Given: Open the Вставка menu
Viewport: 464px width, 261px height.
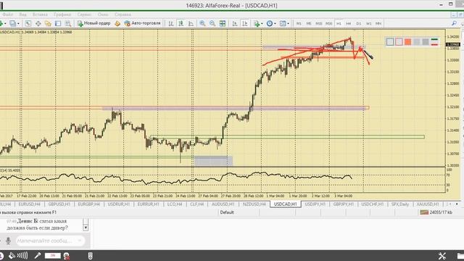Looking at the screenshot, I should click(x=40, y=14).
